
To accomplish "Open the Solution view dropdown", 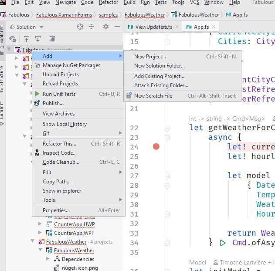I will point(41,27).
